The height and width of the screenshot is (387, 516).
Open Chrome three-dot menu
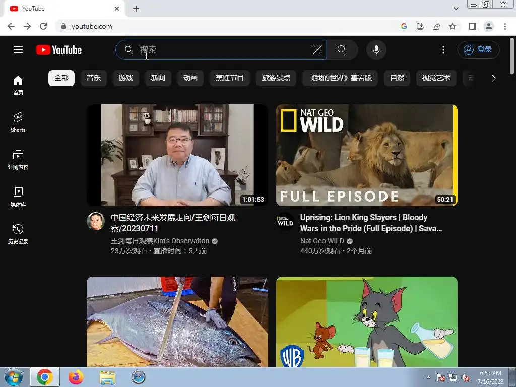pyautogui.click(x=505, y=26)
